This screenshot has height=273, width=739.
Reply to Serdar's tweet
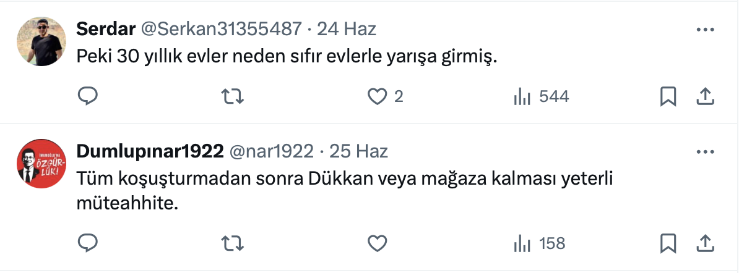(x=88, y=96)
